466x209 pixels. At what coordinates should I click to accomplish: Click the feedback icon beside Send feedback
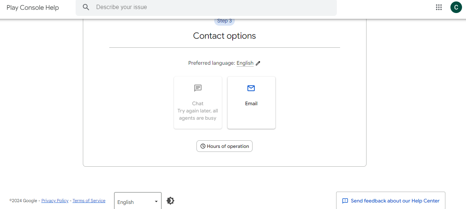(x=345, y=201)
